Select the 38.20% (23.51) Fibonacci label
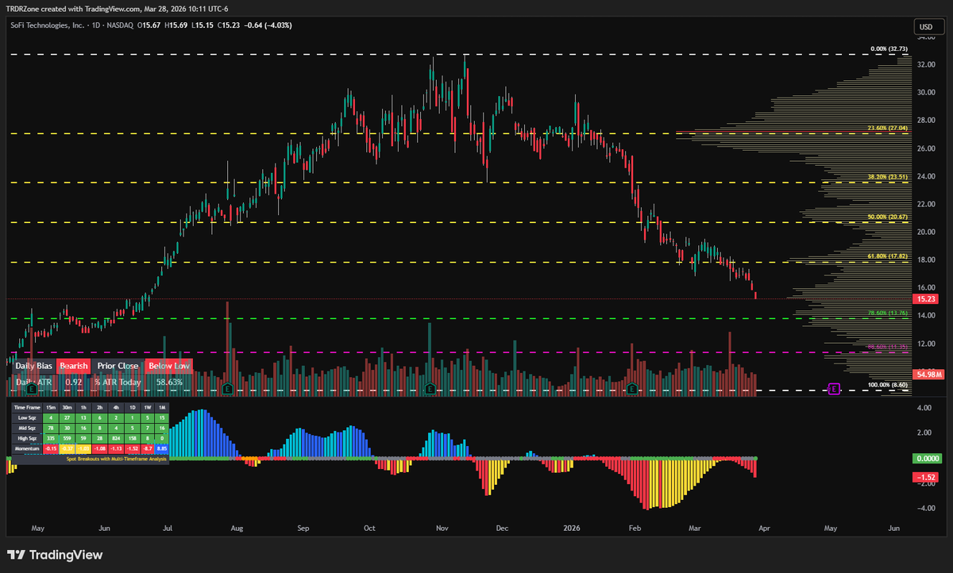The height and width of the screenshot is (573, 953). [x=888, y=177]
